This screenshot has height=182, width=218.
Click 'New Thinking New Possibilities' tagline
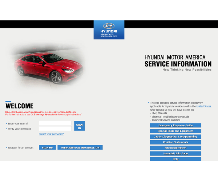point(187,70)
